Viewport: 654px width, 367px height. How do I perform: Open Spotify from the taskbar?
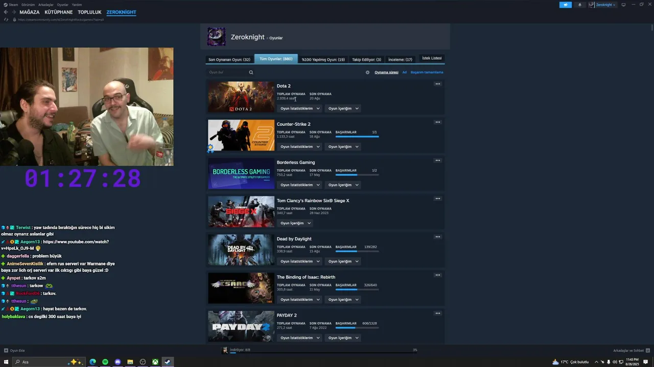(x=105, y=362)
